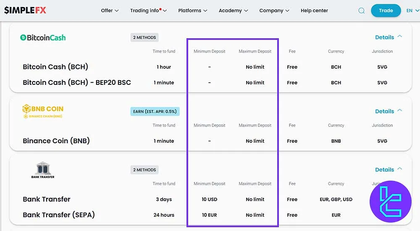Click No limit for Bank Transfer (SEPA)
The height and width of the screenshot is (231, 420).
(x=255, y=215)
